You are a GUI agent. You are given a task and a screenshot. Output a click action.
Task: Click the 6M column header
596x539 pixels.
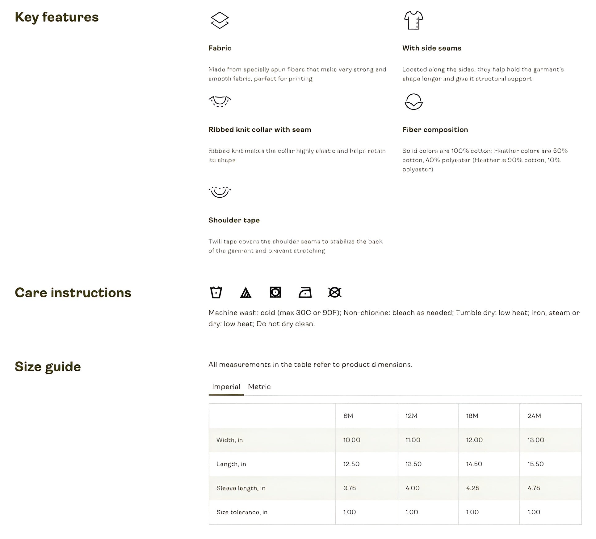pos(348,416)
